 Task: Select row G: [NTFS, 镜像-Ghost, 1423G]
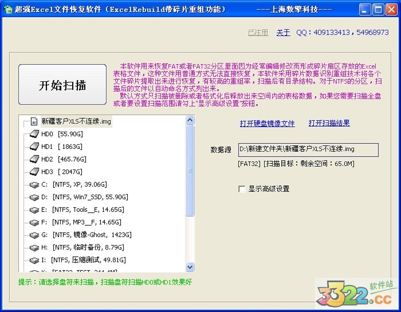[87, 235]
